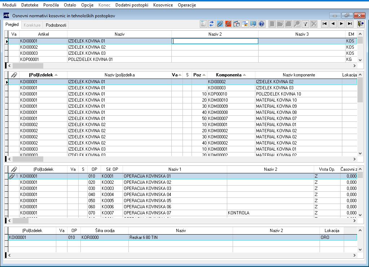Click the next record arrow icon
This screenshot has width=369, height=267.
click(x=342, y=24)
